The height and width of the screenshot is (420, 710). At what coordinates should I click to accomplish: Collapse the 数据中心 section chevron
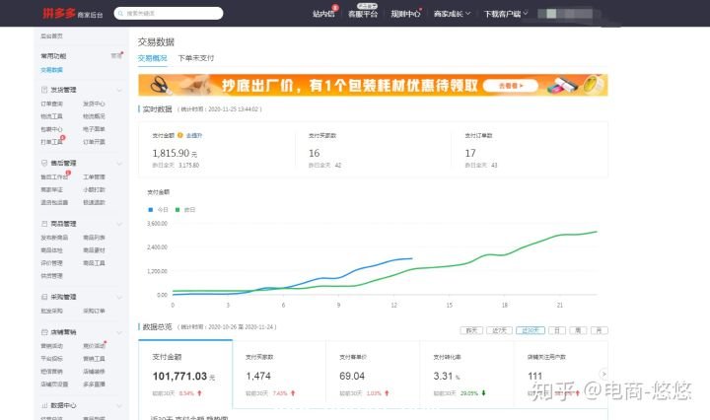pyautogui.click(x=119, y=406)
